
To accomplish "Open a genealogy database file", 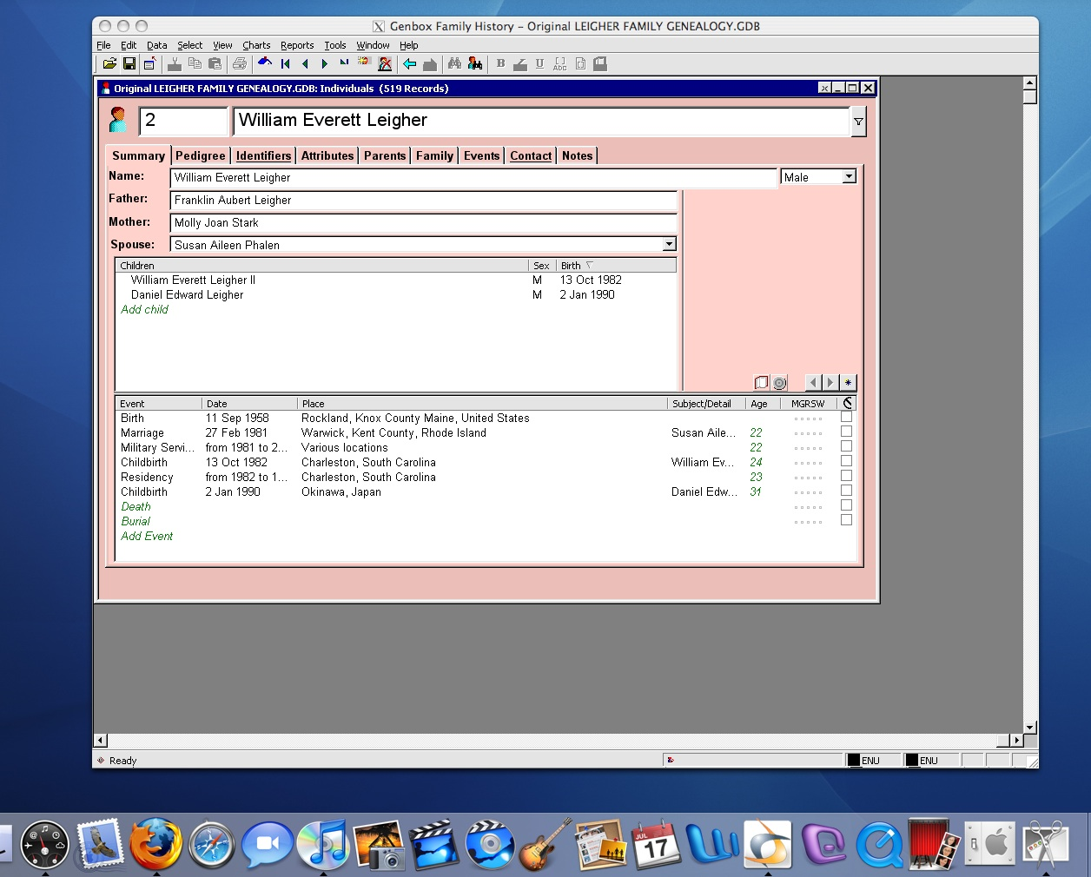I will 109,63.
